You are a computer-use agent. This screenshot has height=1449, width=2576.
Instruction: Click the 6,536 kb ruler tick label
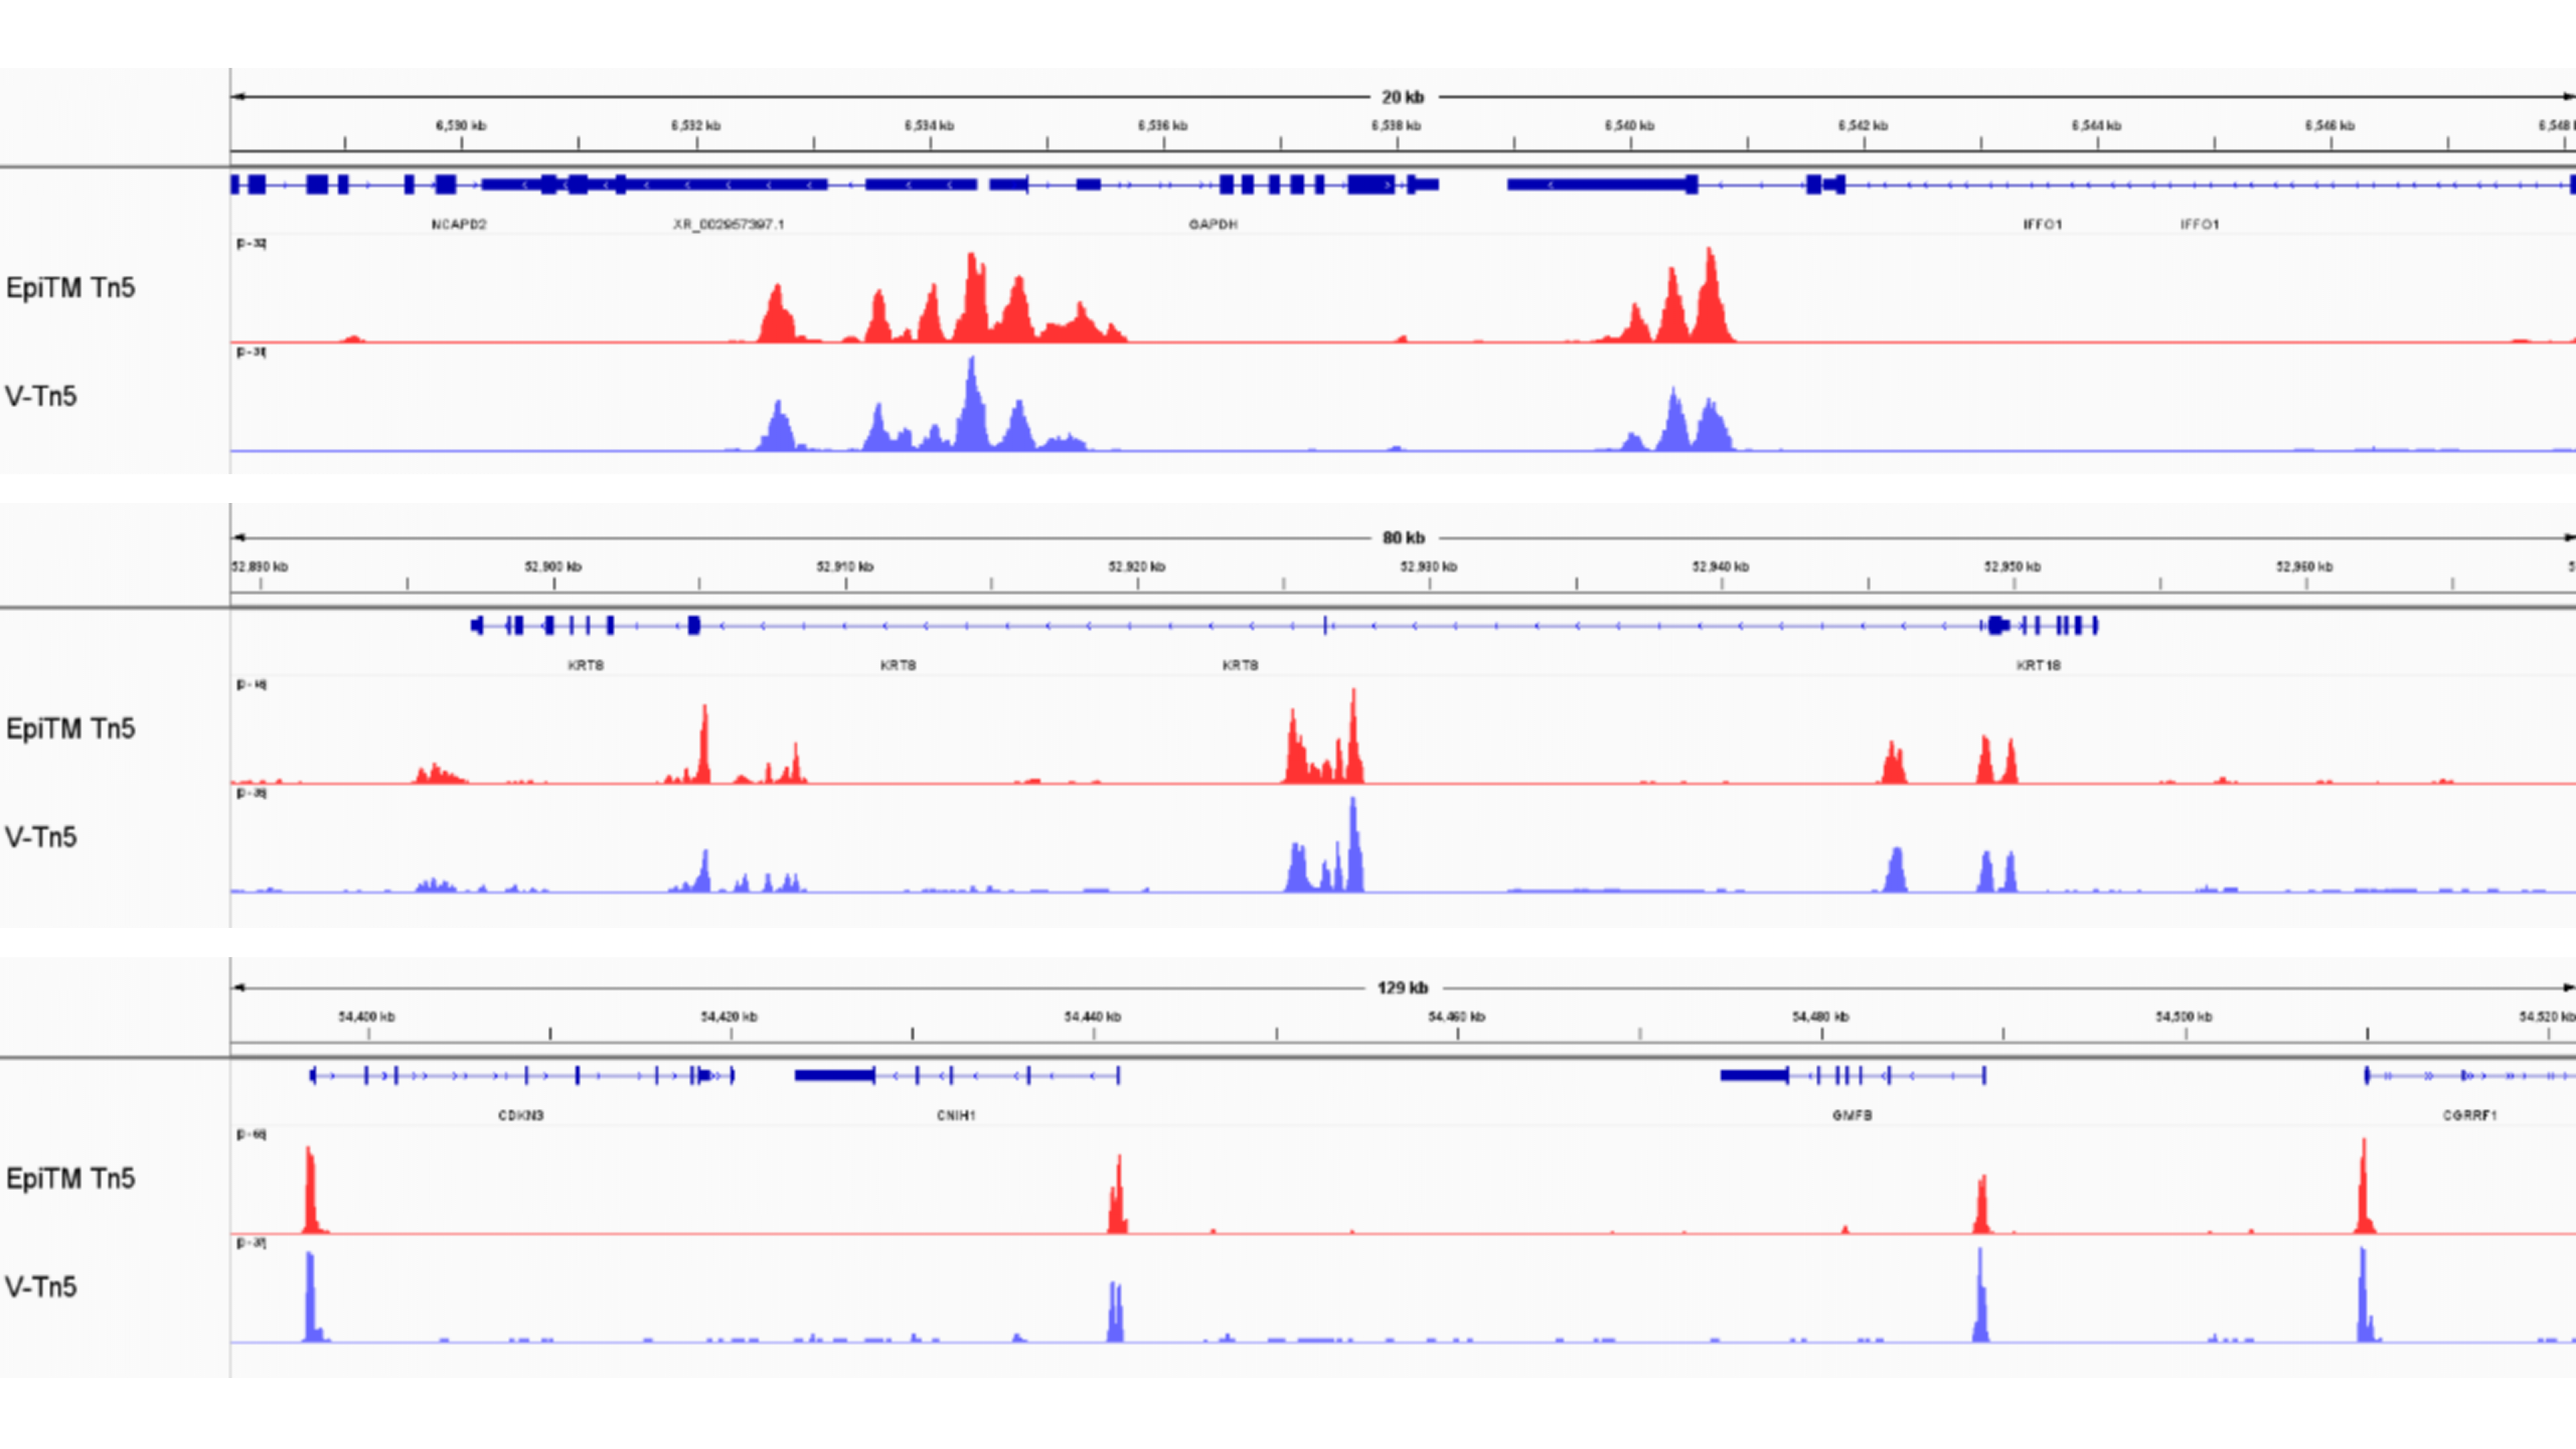(1162, 126)
